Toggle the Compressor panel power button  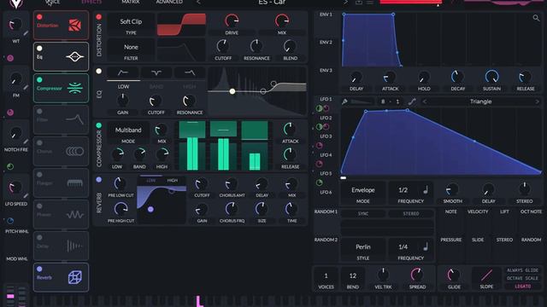tap(99, 125)
